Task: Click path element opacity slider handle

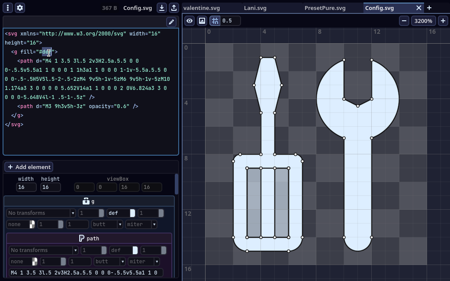Action: (104, 250)
